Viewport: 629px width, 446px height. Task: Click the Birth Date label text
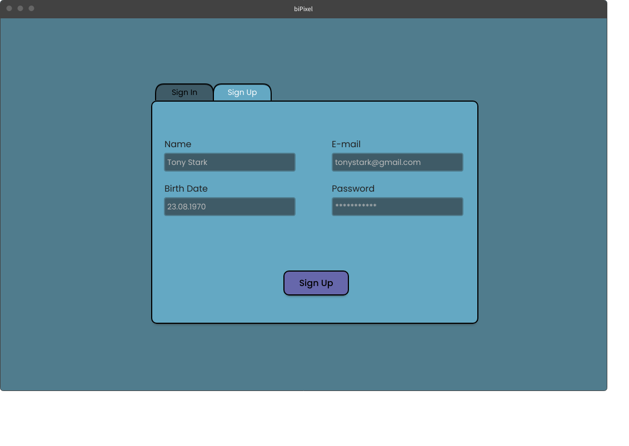(x=186, y=188)
